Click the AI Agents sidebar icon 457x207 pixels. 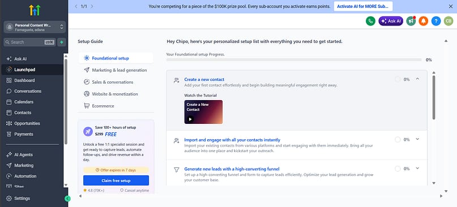point(9,154)
